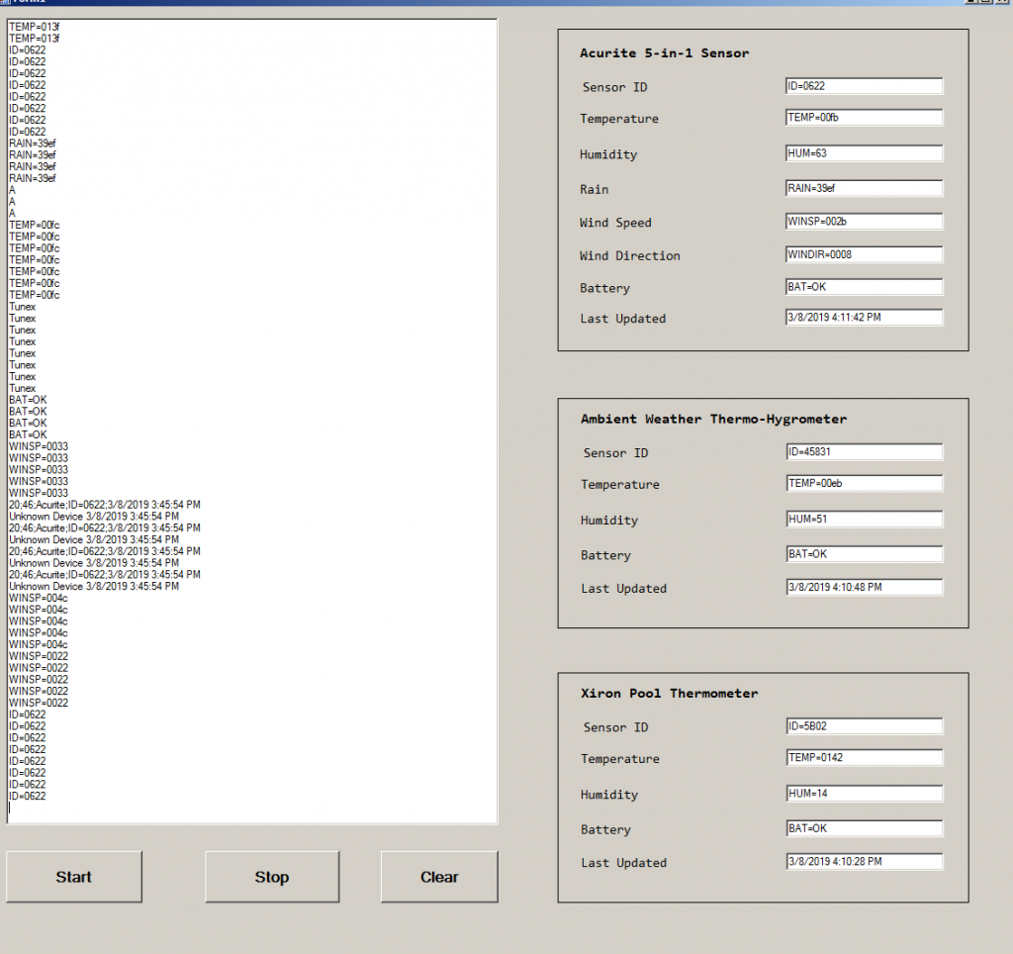The image size is (1013, 954).
Task: Click the Start button
Action: (x=73, y=877)
